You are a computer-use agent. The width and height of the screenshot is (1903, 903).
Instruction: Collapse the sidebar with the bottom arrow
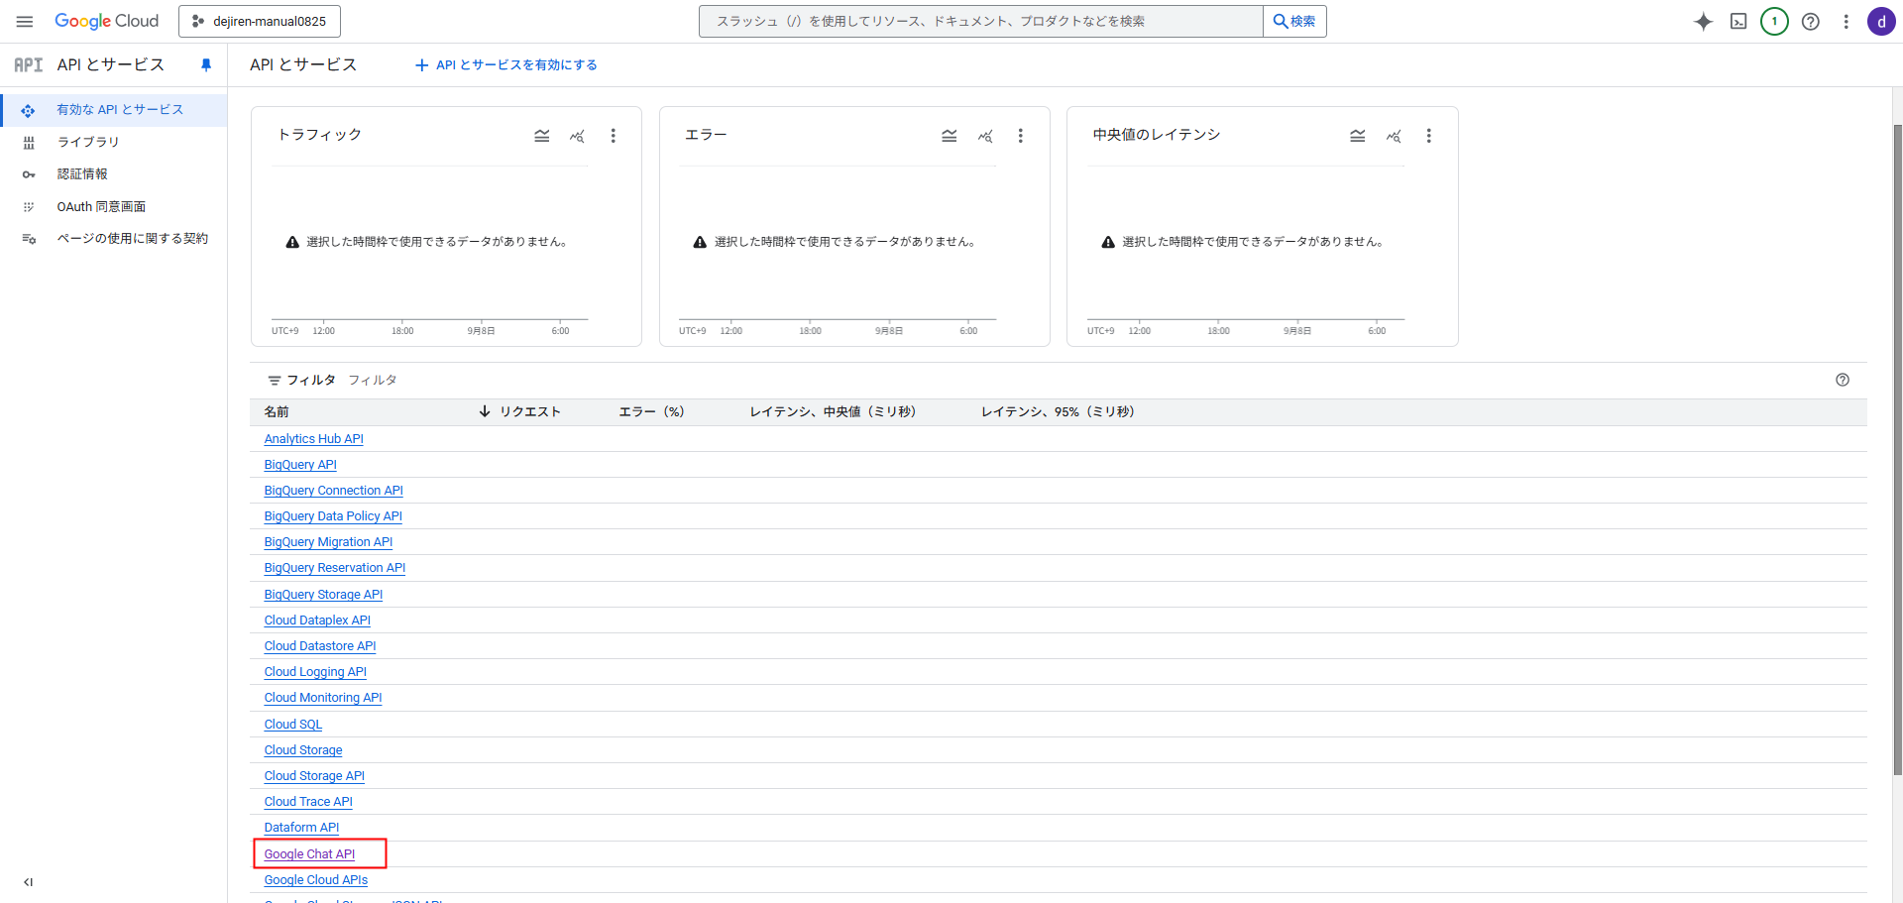point(28,882)
